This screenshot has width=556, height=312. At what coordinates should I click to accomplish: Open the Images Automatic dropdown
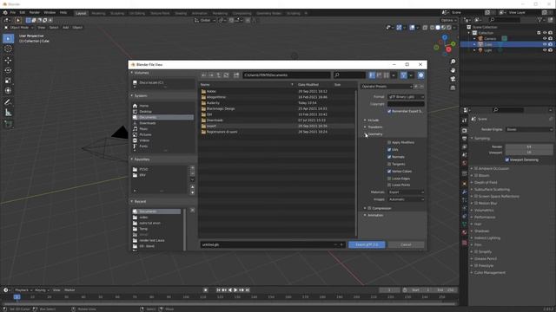406,199
